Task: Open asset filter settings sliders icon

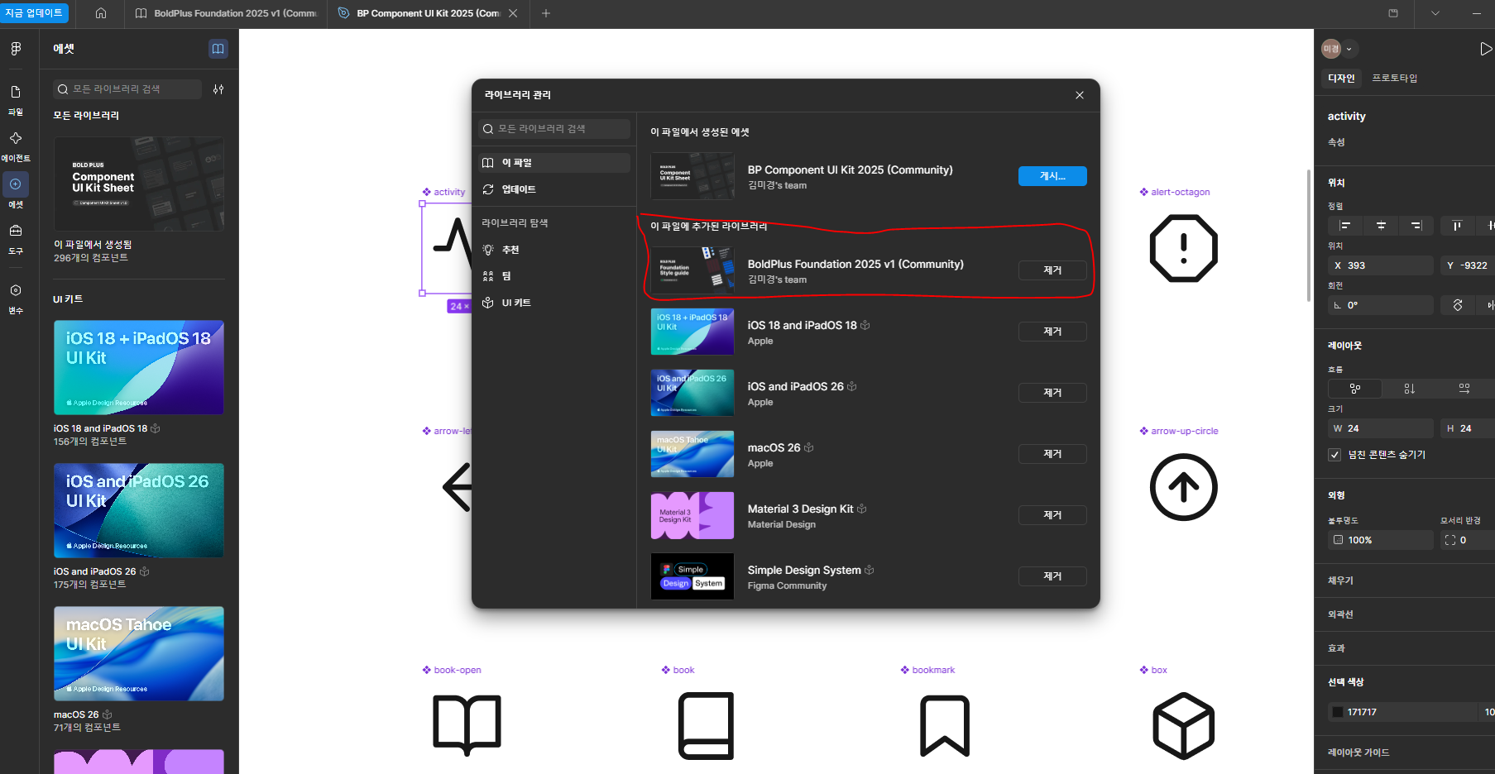Action: click(218, 89)
